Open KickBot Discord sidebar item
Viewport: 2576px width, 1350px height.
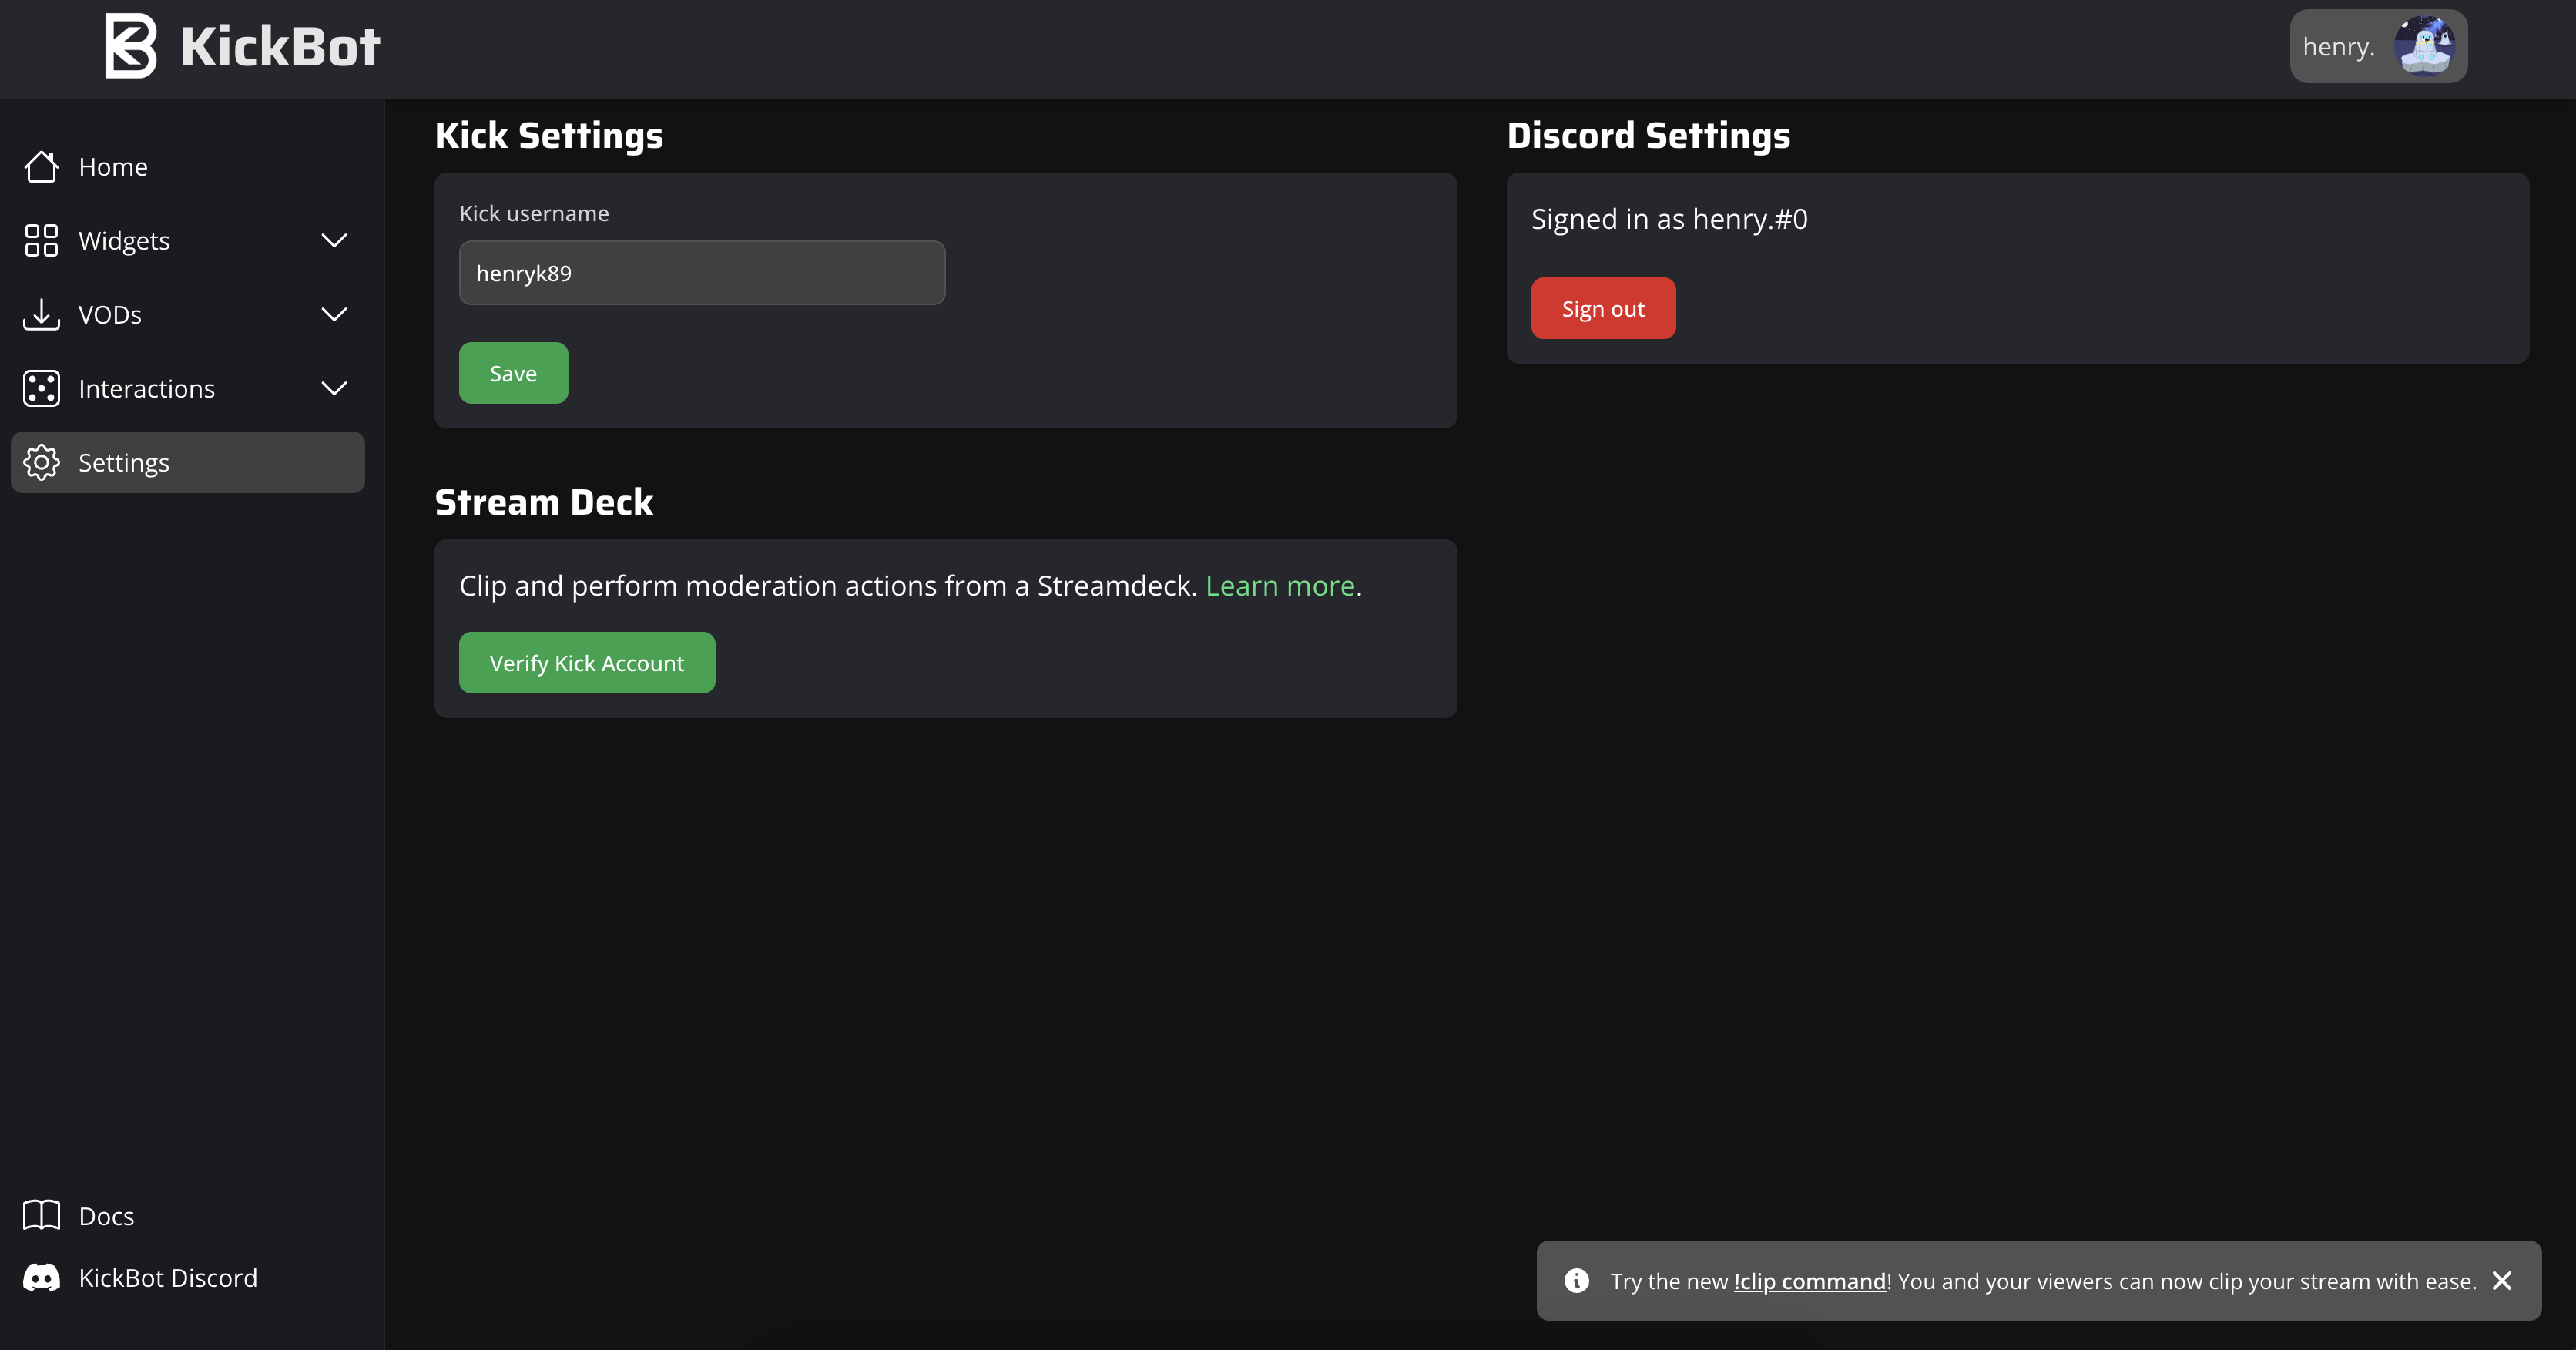[x=168, y=1278]
